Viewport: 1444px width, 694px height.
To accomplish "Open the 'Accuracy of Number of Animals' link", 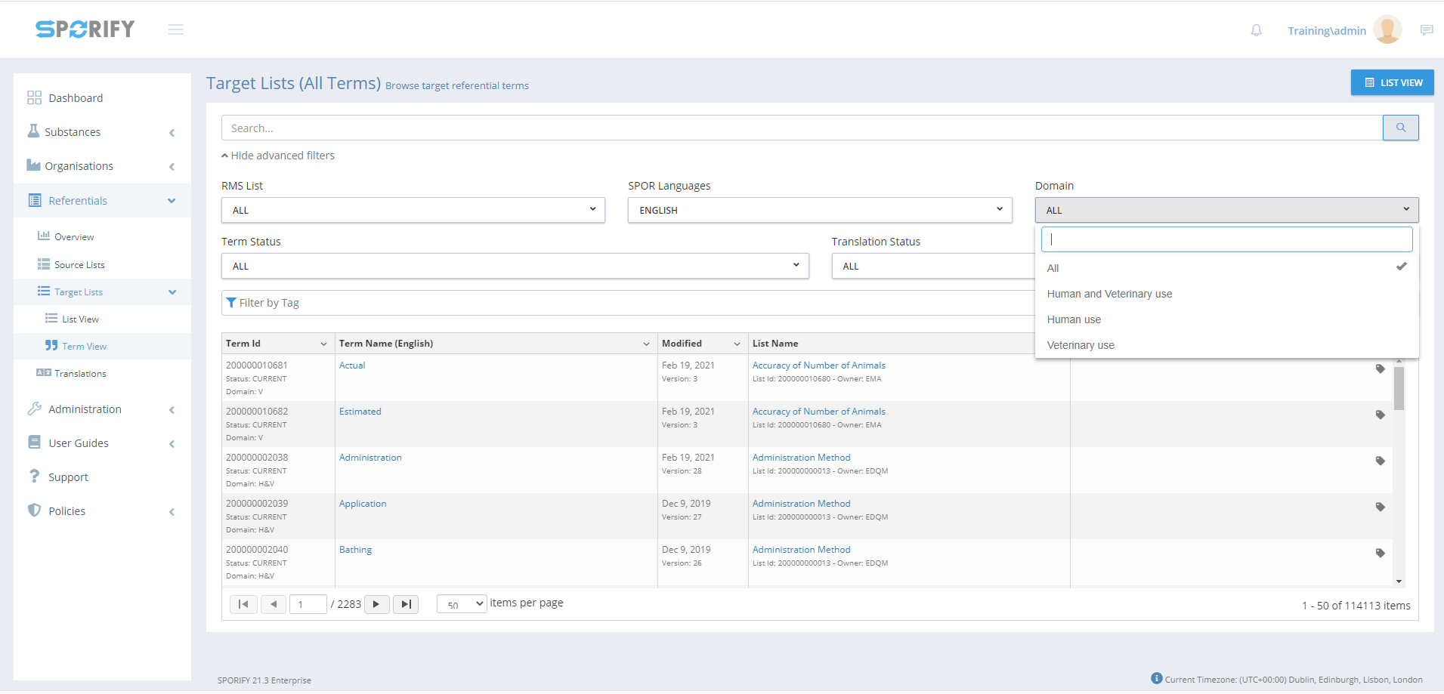I will pos(818,366).
